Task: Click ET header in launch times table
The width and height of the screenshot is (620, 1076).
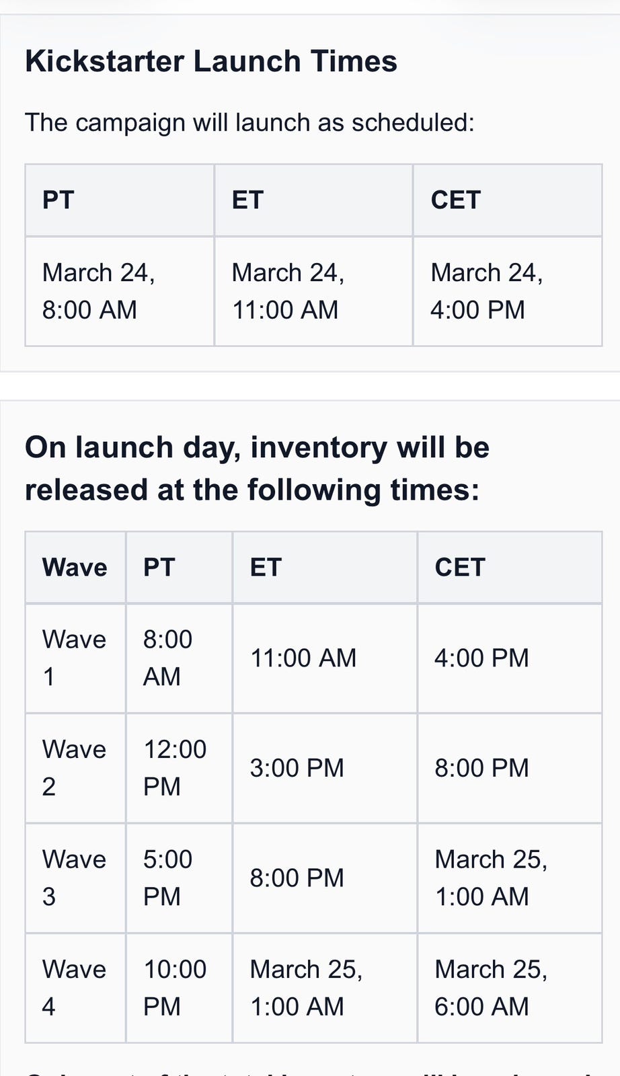Action: click(247, 200)
